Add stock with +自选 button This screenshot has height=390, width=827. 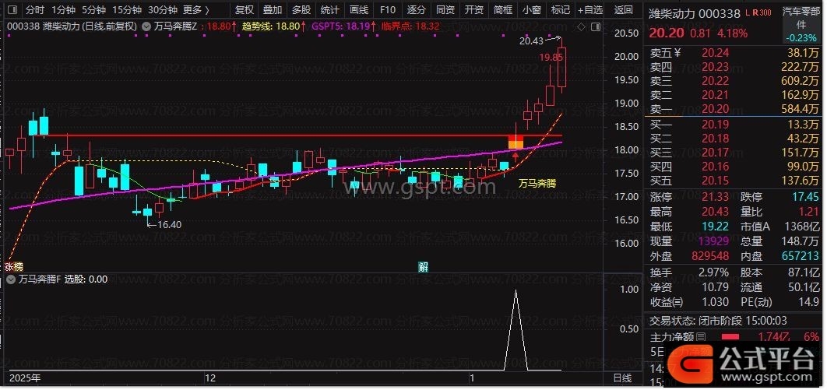click(x=591, y=9)
